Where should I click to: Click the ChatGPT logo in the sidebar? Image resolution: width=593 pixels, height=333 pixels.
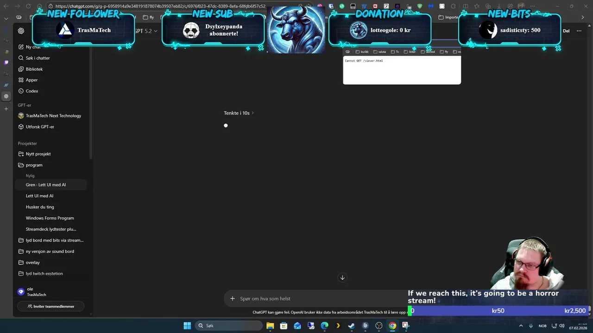point(21,31)
